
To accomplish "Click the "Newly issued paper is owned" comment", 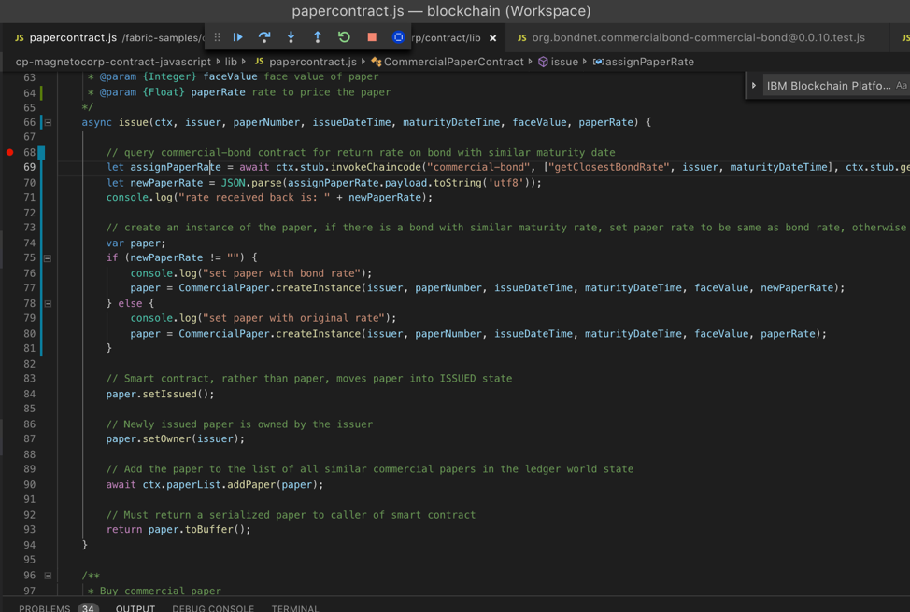I will click(x=239, y=424).
